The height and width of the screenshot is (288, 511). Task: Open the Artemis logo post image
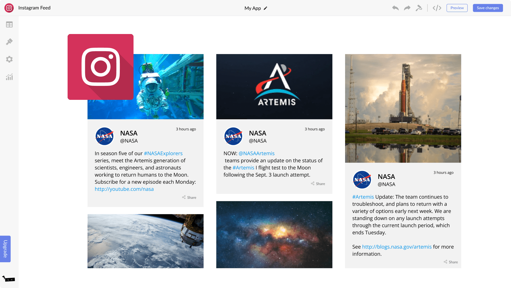(x=274, y=86)
